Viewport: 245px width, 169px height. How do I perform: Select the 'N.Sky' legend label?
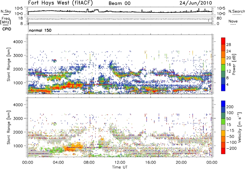6,11
